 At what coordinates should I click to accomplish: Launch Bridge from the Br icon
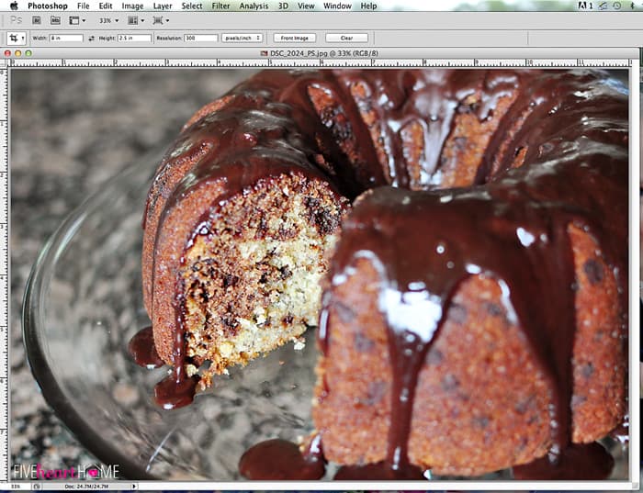click(37, 20)
